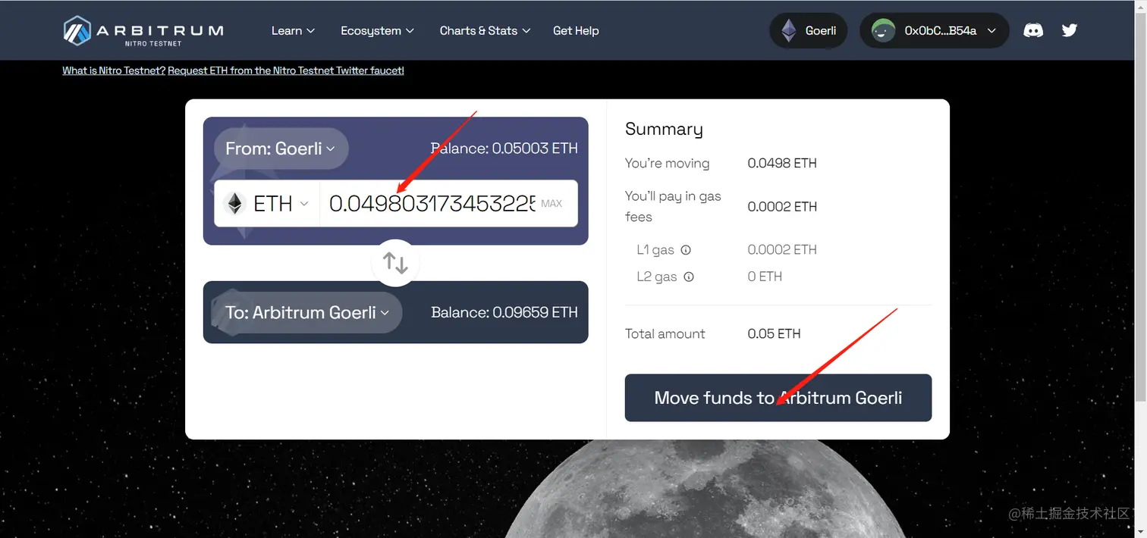Screen dimensions: 1147x538
Task: Click the ETH token diamond icon
Action: [x=234, y=203]
